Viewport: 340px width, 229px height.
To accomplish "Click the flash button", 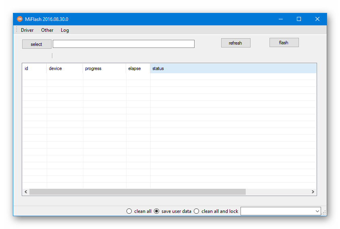I will [x=284, y=43].
